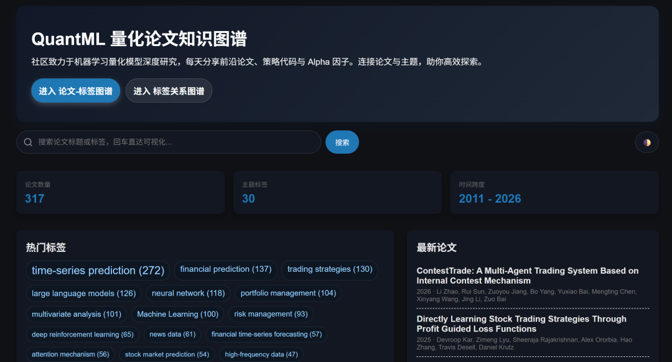This screenshot has height=362, width=672.
Task: Open the deep reinforcement learning (65) tag
Action: (x=82, y=334)
